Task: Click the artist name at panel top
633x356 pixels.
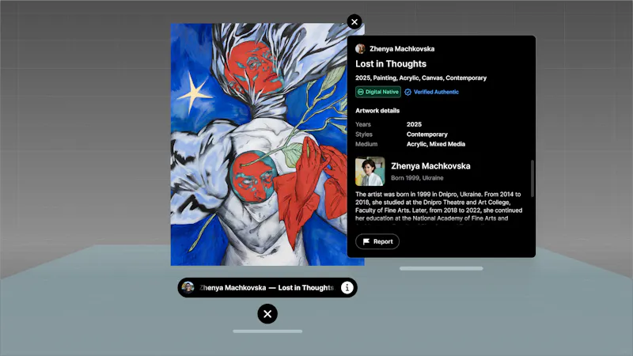Action: 402,49
